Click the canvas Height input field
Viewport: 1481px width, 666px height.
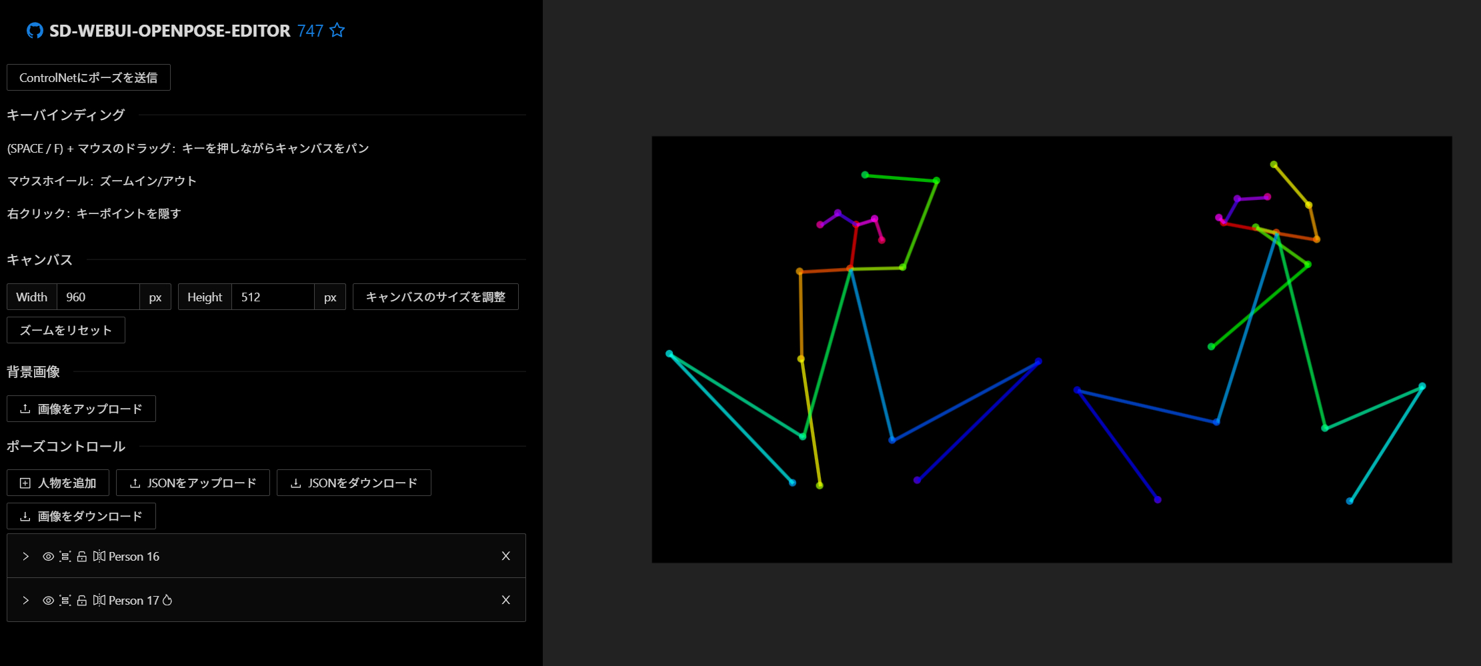click(273, 297)
